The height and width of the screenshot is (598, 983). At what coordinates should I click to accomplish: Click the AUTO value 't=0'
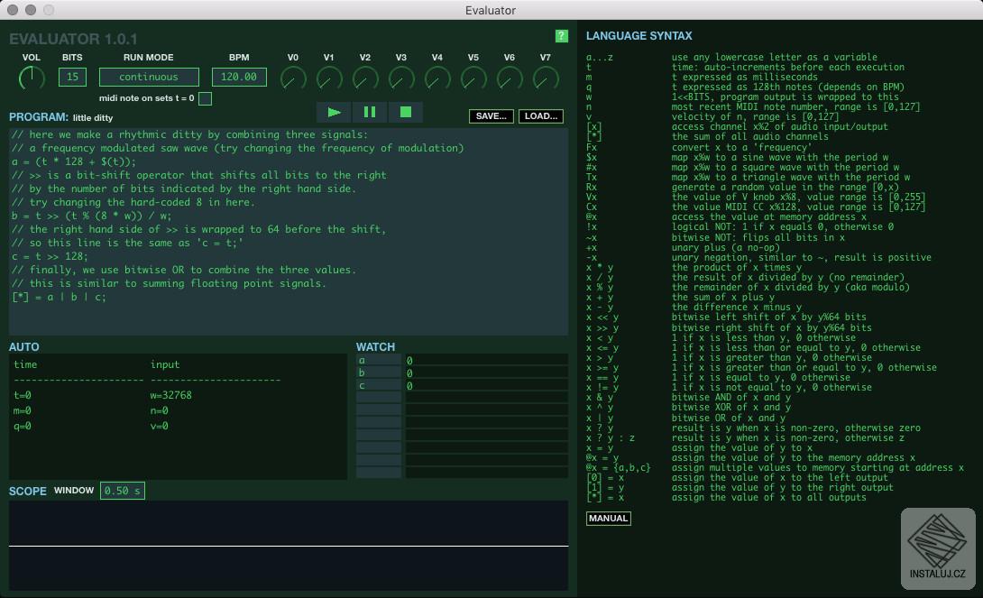click(23, 396)
